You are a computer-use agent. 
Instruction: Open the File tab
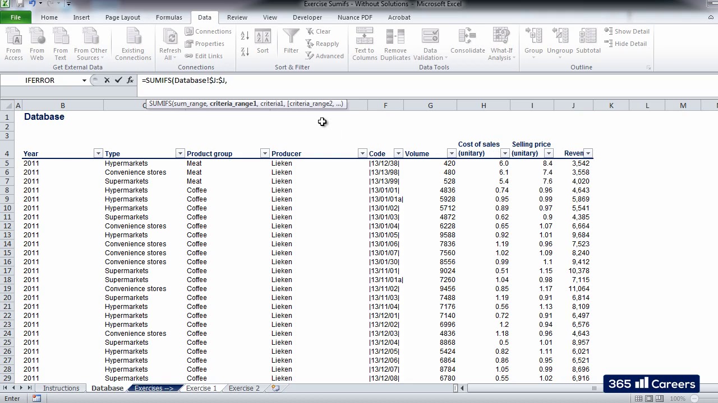(16, 17)
